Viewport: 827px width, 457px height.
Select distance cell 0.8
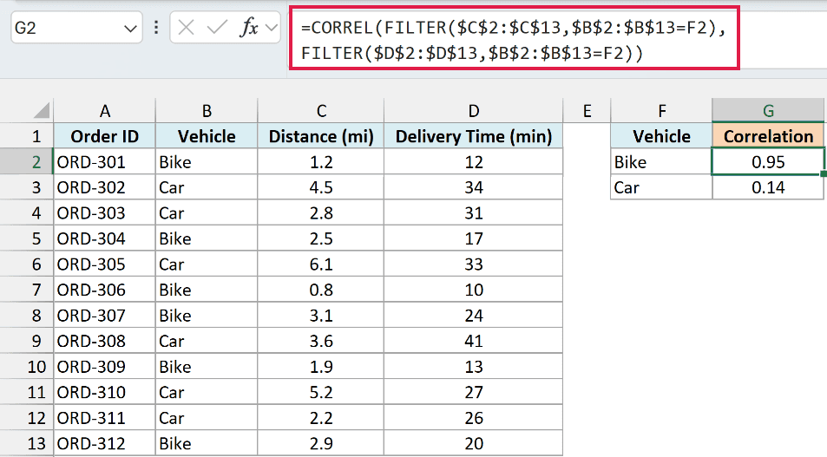click(321, 290)
